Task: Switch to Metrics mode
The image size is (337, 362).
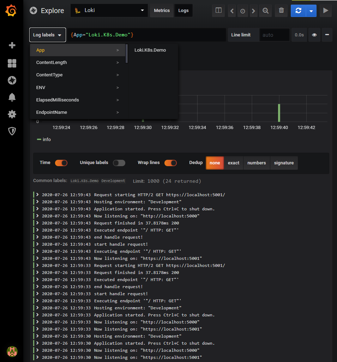Action: point(162,11)
